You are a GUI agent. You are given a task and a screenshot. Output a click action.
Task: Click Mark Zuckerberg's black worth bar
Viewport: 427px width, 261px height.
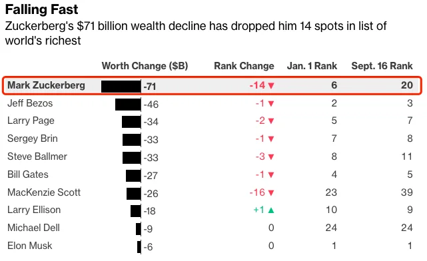click(x=121, y=87)
